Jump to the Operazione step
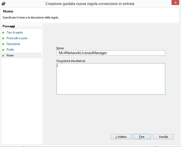Screen dimensions: 181x147 pos(13,44)
